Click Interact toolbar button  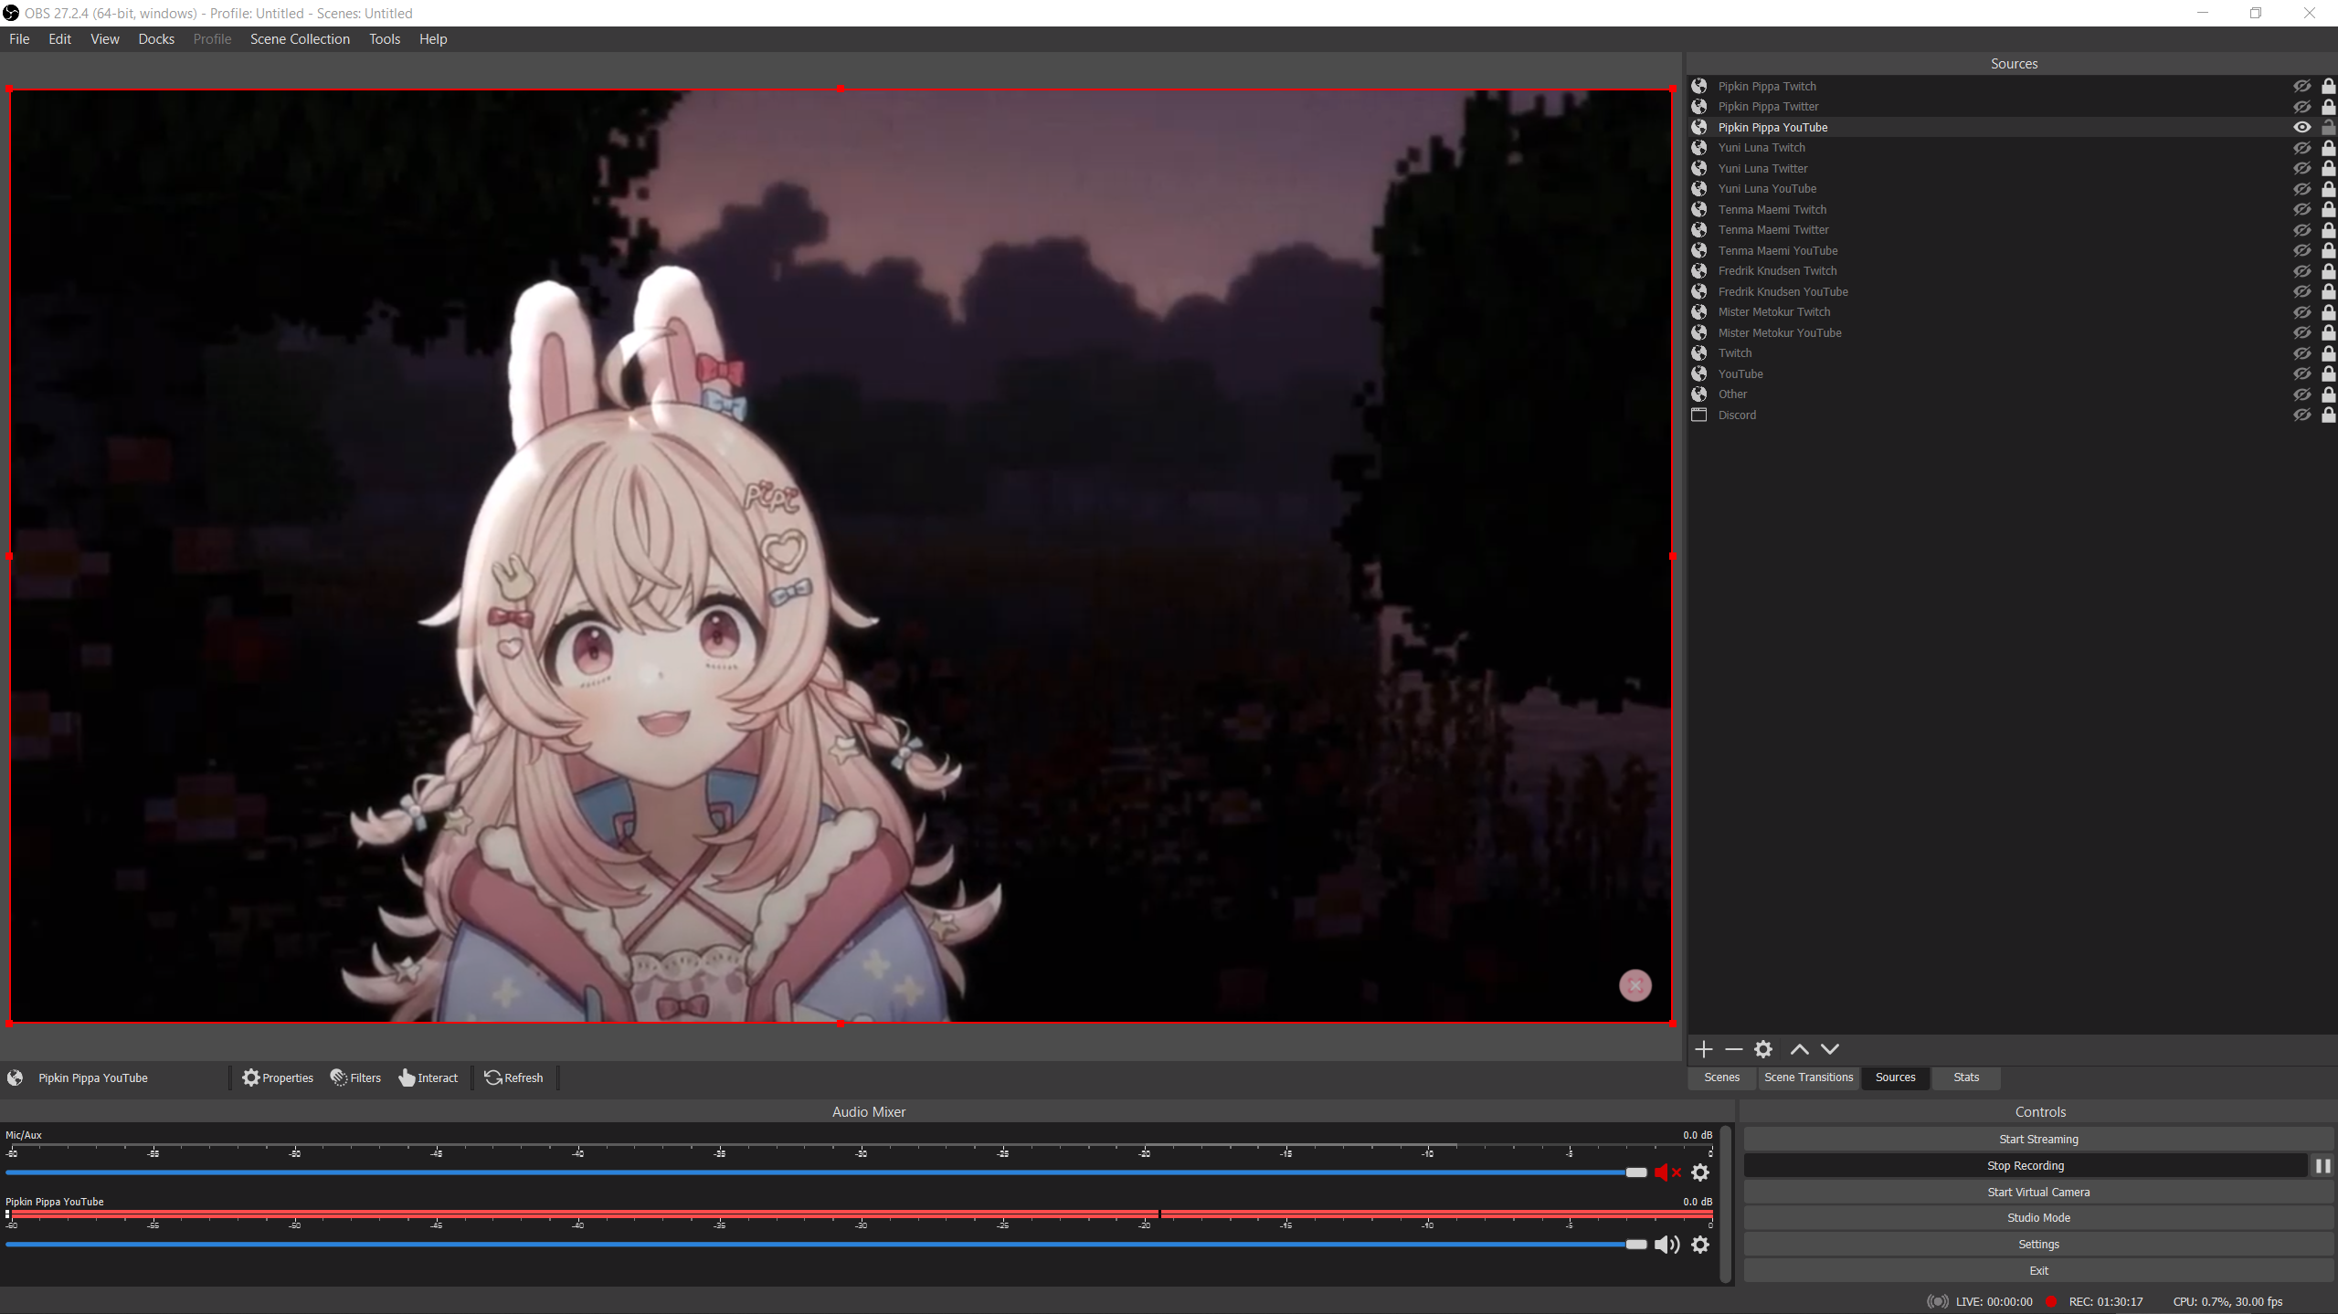point(428,1078)
